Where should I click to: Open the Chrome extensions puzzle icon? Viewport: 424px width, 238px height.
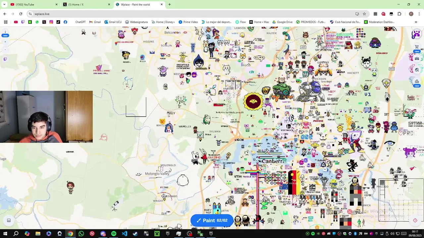[x=399, y=14]
